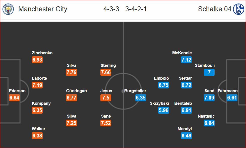246x148 pixels.
Task: Select player name Gündogan
Action: tap(76, 91)
